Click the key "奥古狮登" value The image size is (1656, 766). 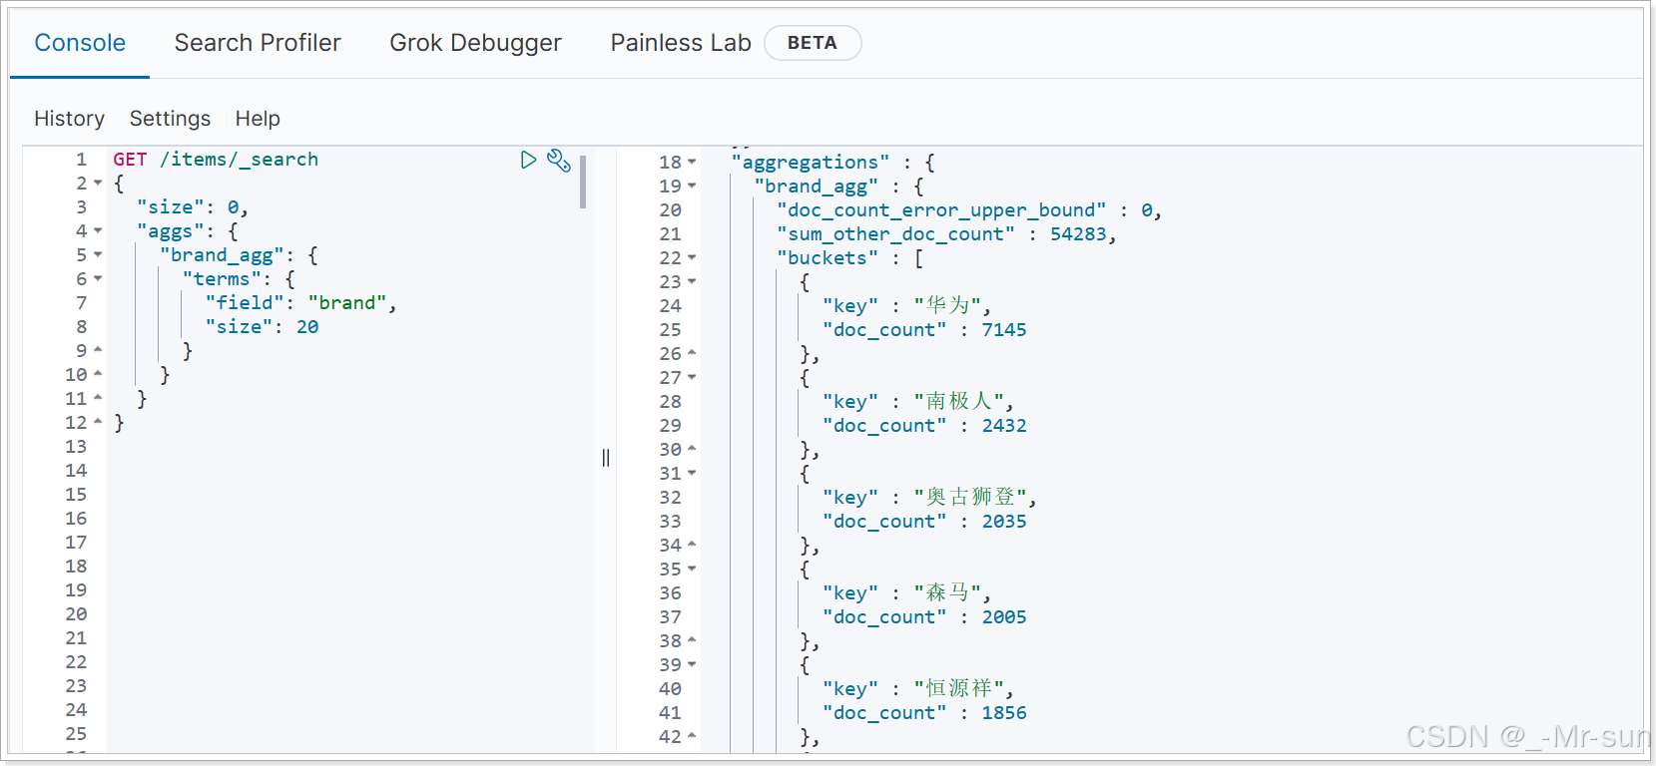(x=970, y=497)
